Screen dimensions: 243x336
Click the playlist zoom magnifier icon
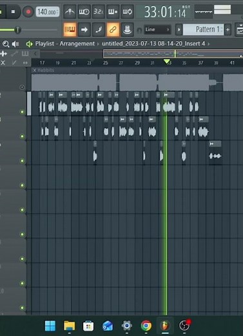[6, 44]
